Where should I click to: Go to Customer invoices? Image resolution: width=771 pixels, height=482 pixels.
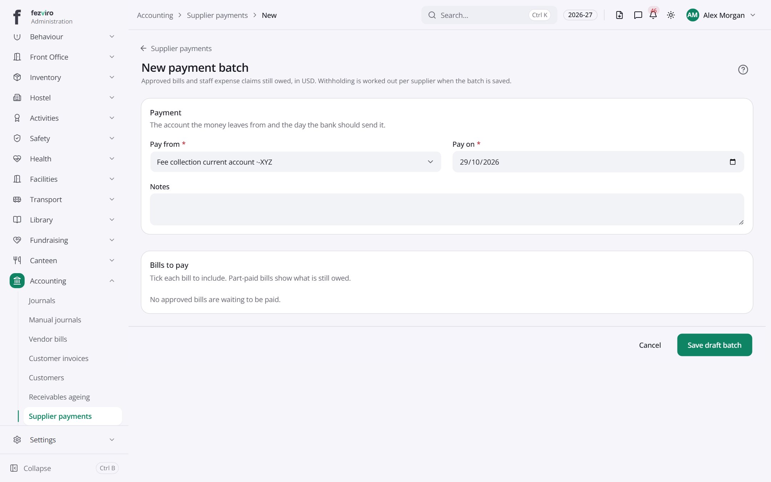tap(59, 358)
